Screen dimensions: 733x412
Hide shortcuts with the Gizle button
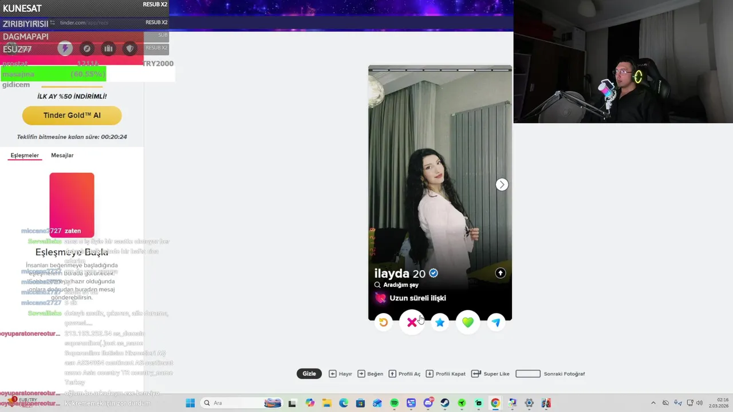click(309, 374)
